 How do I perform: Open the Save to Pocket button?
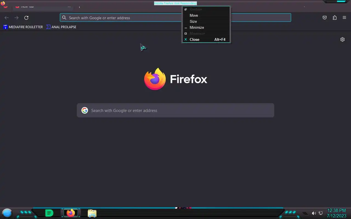[325, 18]
